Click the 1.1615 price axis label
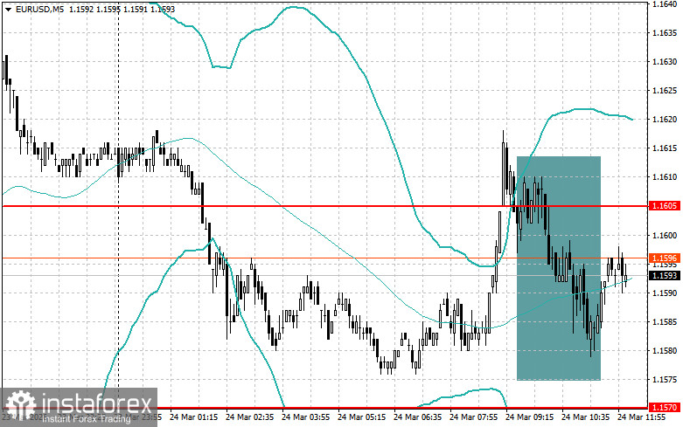683x427 pixels. [665, 148]
